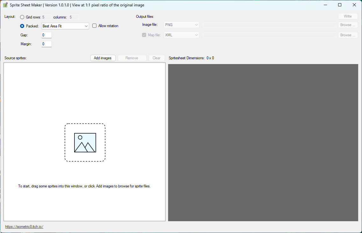Click the 'To start, drag some sprites' hint text
Image resolution: width=362 pixels, height=233 pixels.
point(84,186)
